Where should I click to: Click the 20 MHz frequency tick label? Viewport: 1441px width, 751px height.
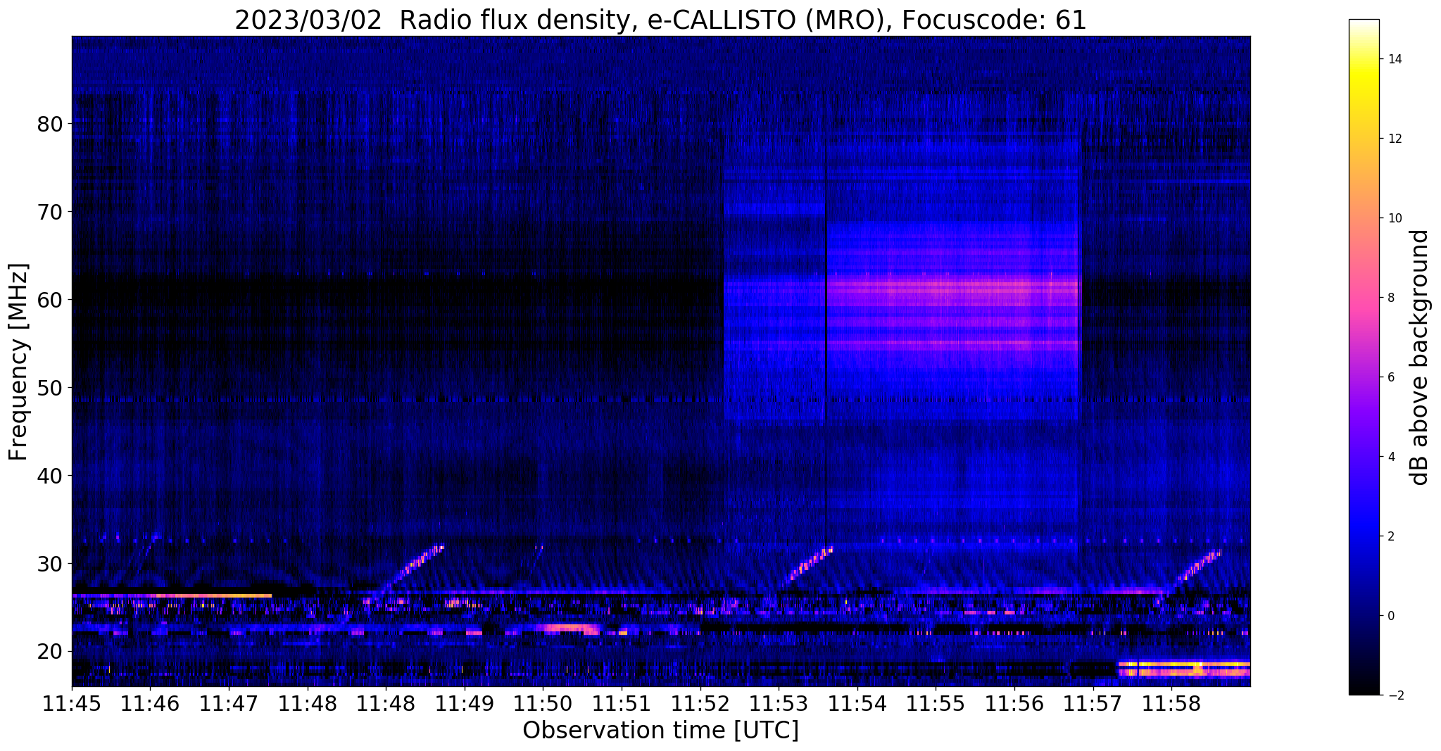pos(50,652)
